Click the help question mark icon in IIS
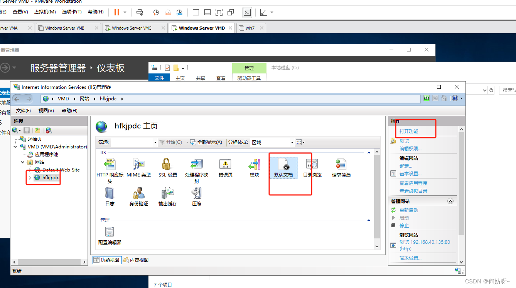The width and height of the screenshot is (516, 288). [455, 98]
